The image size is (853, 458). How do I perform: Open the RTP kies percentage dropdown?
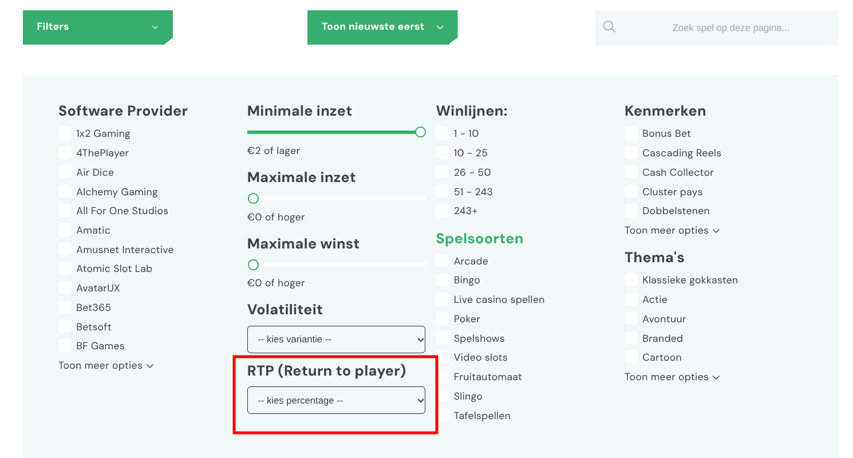pyautogui.click(x=336, y=400)
